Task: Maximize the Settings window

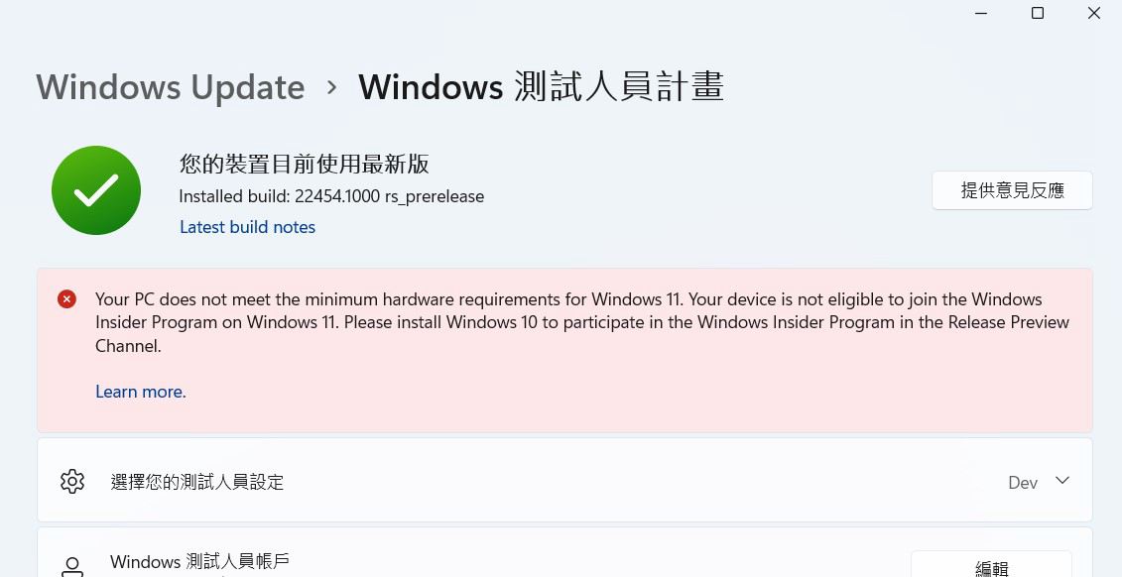Action: [x=1038, y=13]
